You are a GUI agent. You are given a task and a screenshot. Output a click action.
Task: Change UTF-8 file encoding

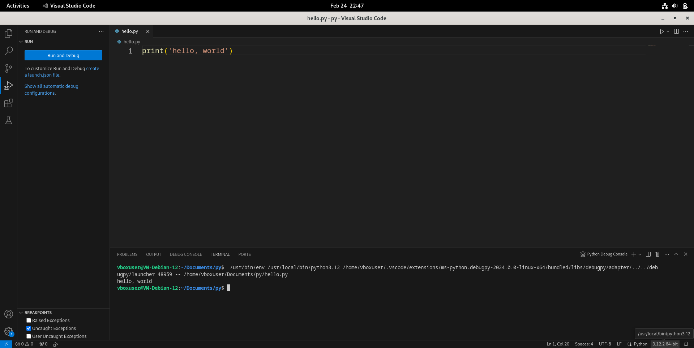click(605, 344)
